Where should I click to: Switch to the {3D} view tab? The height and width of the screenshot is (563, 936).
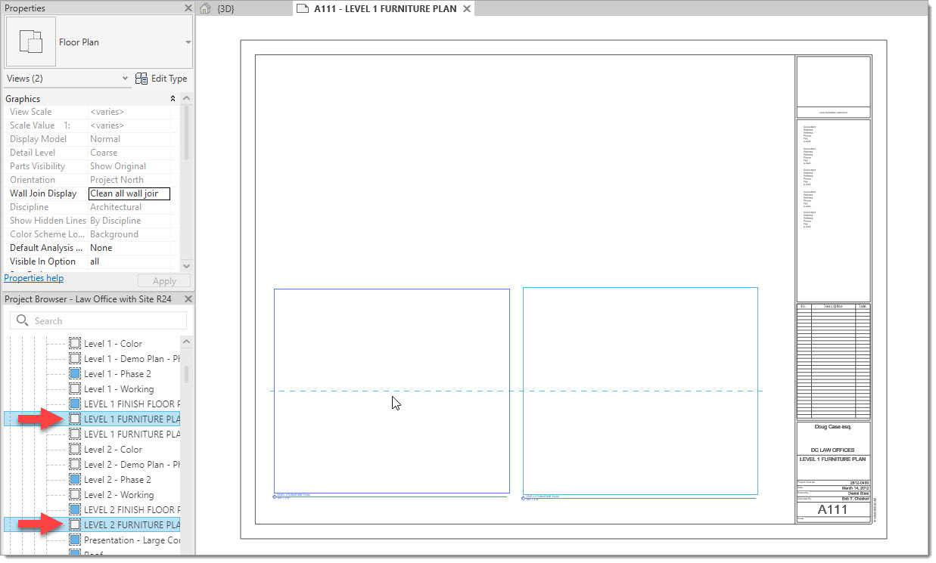pyautogui.click(x=225, y=9)
